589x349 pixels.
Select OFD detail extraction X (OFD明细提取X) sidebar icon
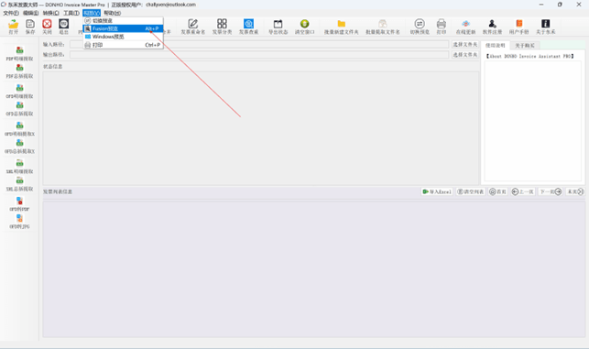19,128
